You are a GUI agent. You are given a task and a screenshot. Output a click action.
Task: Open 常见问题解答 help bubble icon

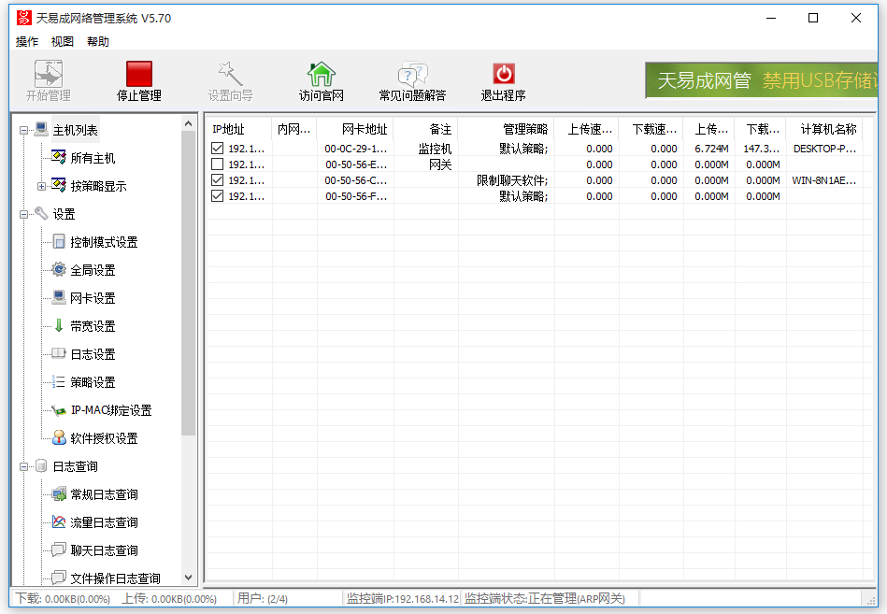pos(412,74)
